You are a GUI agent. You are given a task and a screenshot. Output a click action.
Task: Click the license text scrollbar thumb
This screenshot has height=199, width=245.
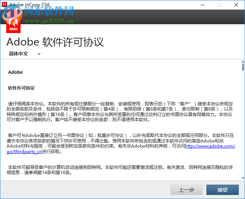[x=243, y=67]
